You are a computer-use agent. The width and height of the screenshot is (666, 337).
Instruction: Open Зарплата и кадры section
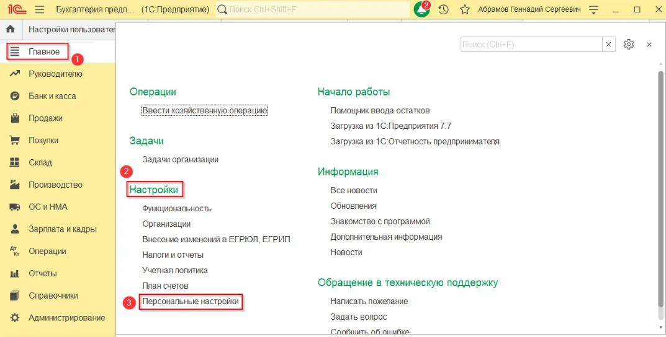62,229
